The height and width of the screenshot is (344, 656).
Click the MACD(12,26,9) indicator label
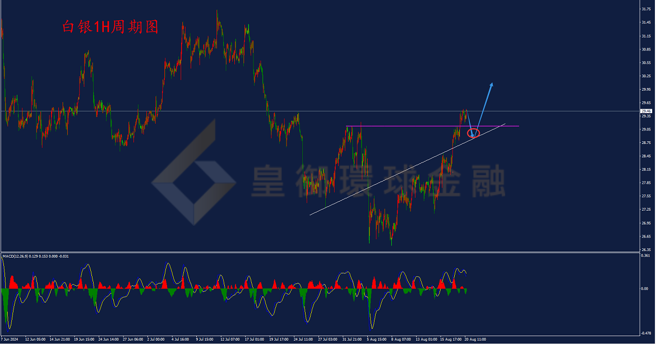coord(15,256)
